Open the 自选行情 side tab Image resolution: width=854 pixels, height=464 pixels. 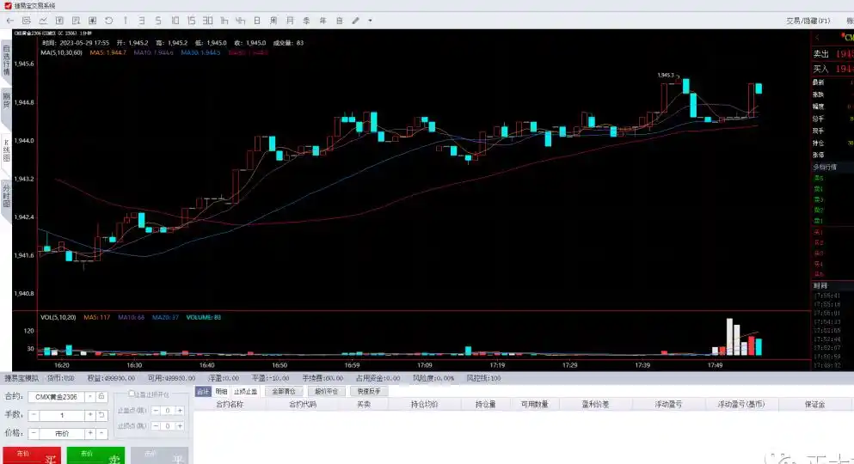(7, 60)
